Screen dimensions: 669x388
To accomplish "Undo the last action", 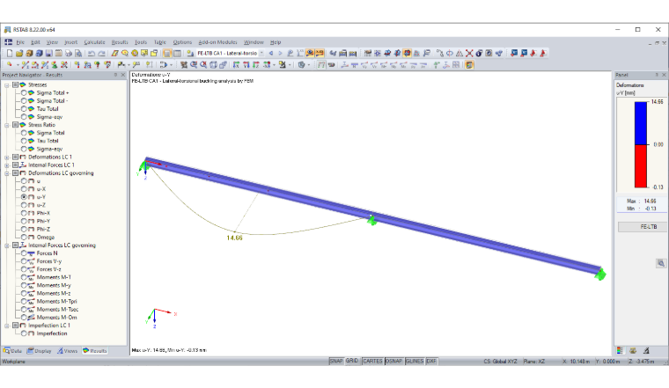I will [x=92, y=54].
